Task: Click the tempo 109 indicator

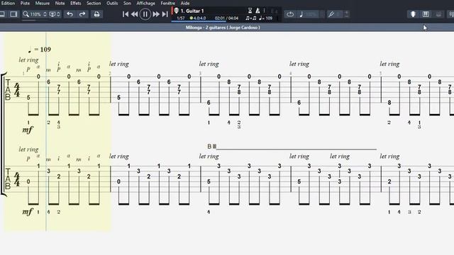Action: coord(266,18)
